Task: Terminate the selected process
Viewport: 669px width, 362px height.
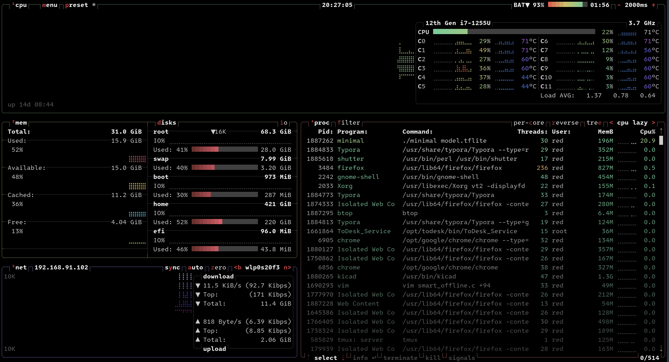Action: [x=400, y=357]
